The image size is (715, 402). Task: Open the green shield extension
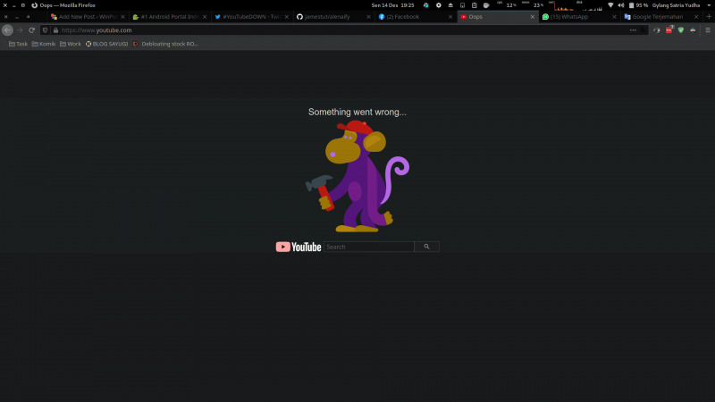tap(681, 30)
